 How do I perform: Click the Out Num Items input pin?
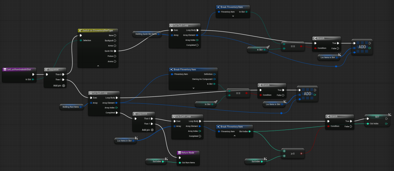(179, 162)
